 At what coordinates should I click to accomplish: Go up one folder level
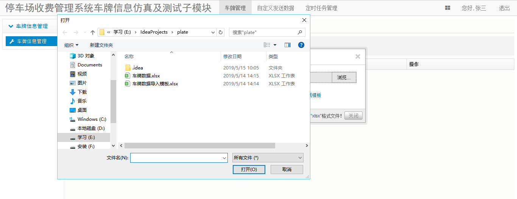click(93, 32)
